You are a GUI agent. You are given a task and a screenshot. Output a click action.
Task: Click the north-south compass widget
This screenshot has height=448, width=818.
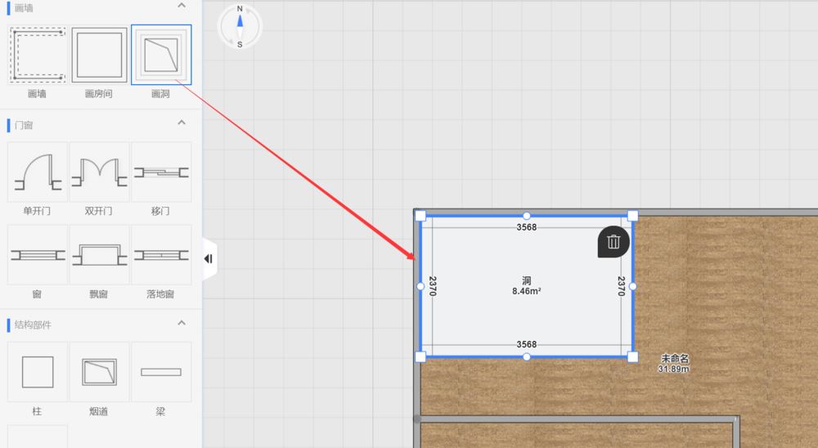(x=240, y=26)
